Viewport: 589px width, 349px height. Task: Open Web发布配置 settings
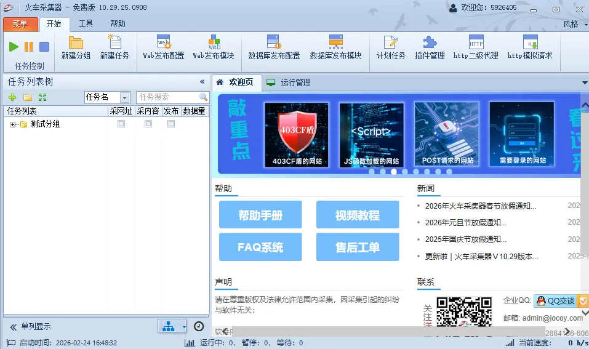coord(163,48)
